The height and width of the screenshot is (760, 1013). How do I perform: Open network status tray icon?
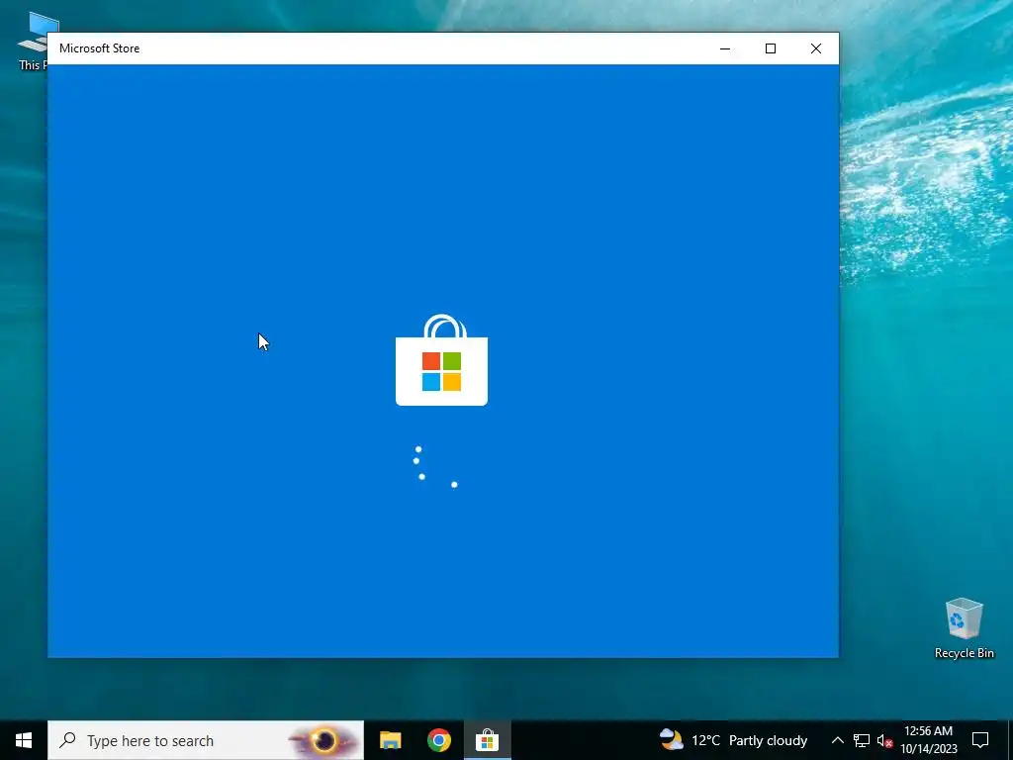[x=862, y=740]
